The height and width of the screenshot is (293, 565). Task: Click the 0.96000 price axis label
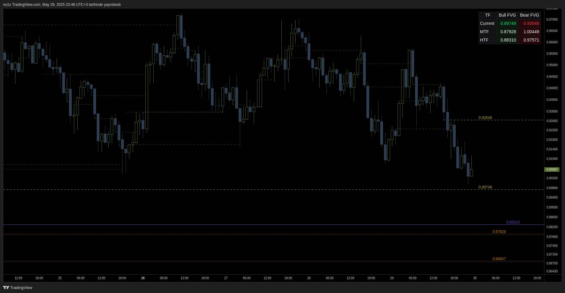552,42
